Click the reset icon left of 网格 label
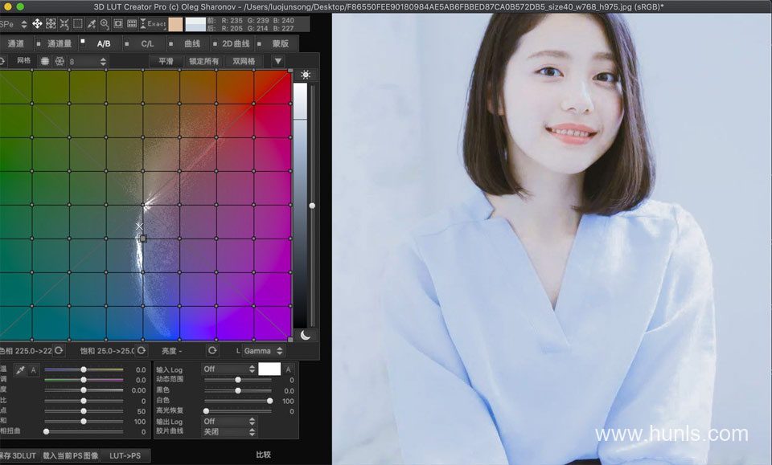 [x=2, y=61]
